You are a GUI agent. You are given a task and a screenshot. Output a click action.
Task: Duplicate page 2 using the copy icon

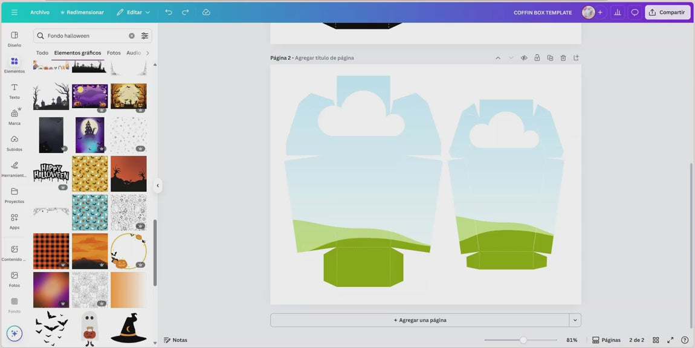click(x=550, y=58)
